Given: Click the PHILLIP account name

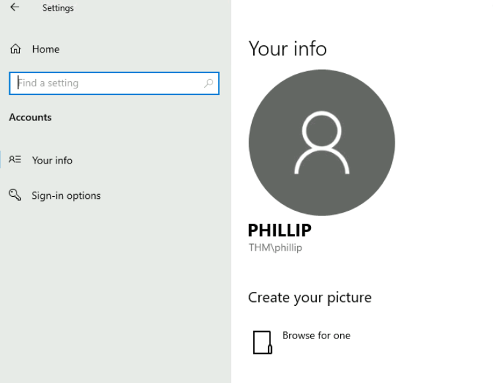Looking at the screenshot, I should [280, 230].
